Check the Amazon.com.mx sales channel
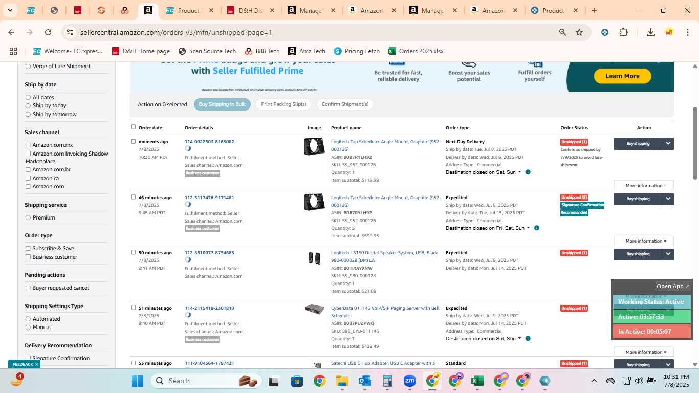The image size is (699, 393). [x=28, y=145]
